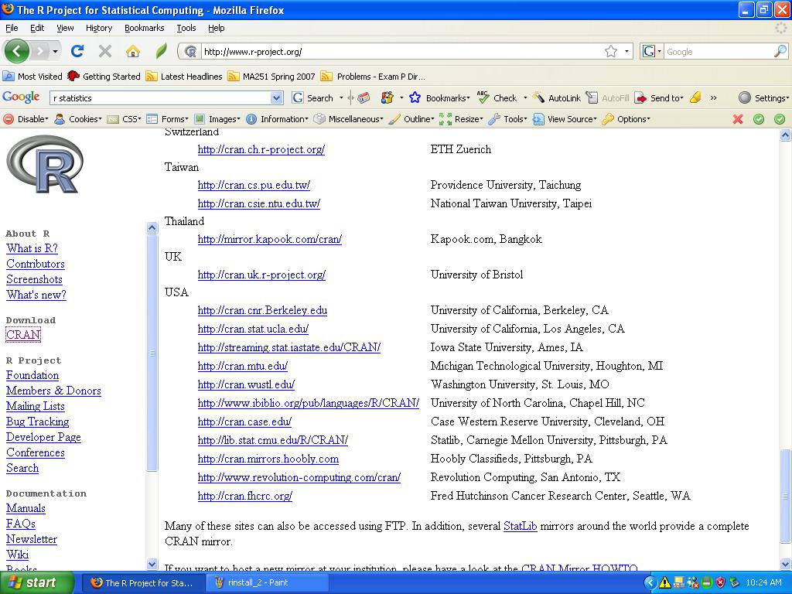The image size is (792, 594).
Task: Click the magnifier in search box
Action: (780, 52)
